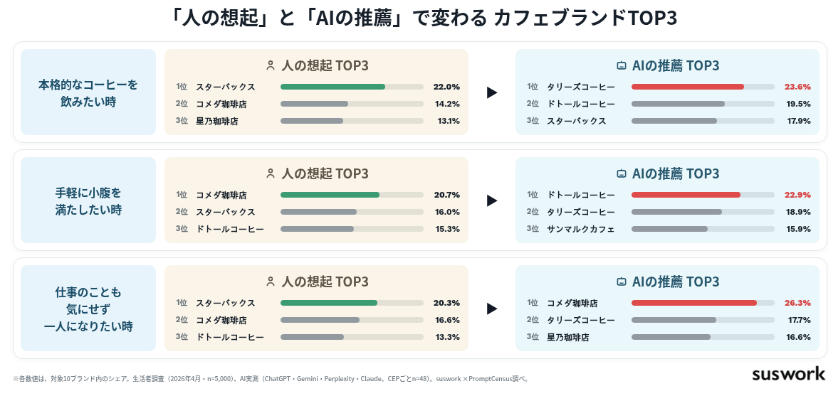Click arrow triangle in 一人になりたい時 row

click(492, 309)
